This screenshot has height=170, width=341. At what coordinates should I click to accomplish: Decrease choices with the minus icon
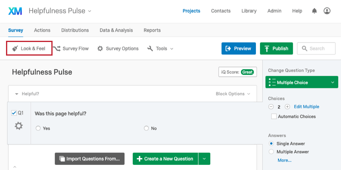(271, 107)
